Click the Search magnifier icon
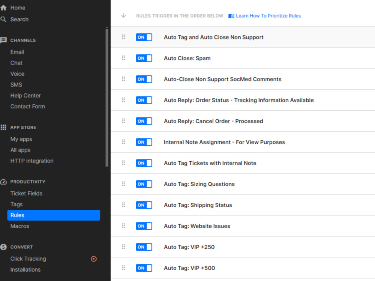375x281 pixels. (x=3, y=19)
